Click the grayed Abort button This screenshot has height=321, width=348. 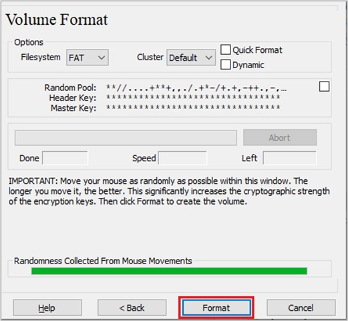pyautogui.click(x=280, y=138)
